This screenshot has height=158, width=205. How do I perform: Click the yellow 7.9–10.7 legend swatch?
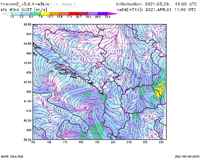click(45, 14)
